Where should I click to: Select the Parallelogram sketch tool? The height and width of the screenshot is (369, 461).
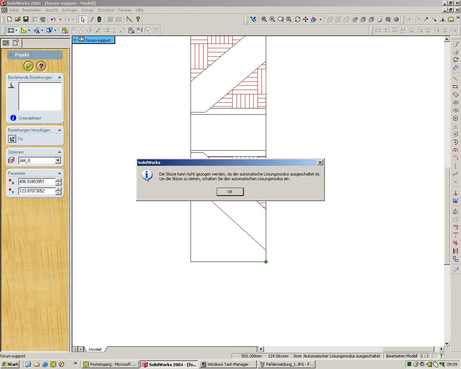tap(456, 94)
